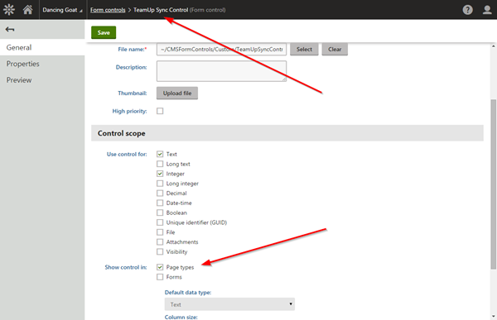Click the TeamUp Sync Control breadcrumb text
The height and width of the screenshot is (320, 497).
tap(161, 10)
